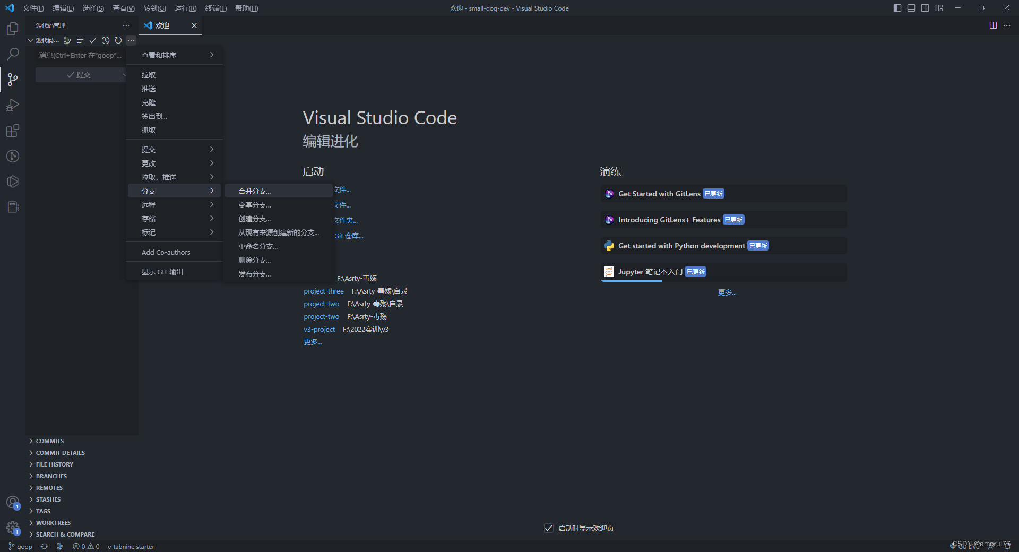Click the goop branch indicator in status bar

tap(20, 547)
